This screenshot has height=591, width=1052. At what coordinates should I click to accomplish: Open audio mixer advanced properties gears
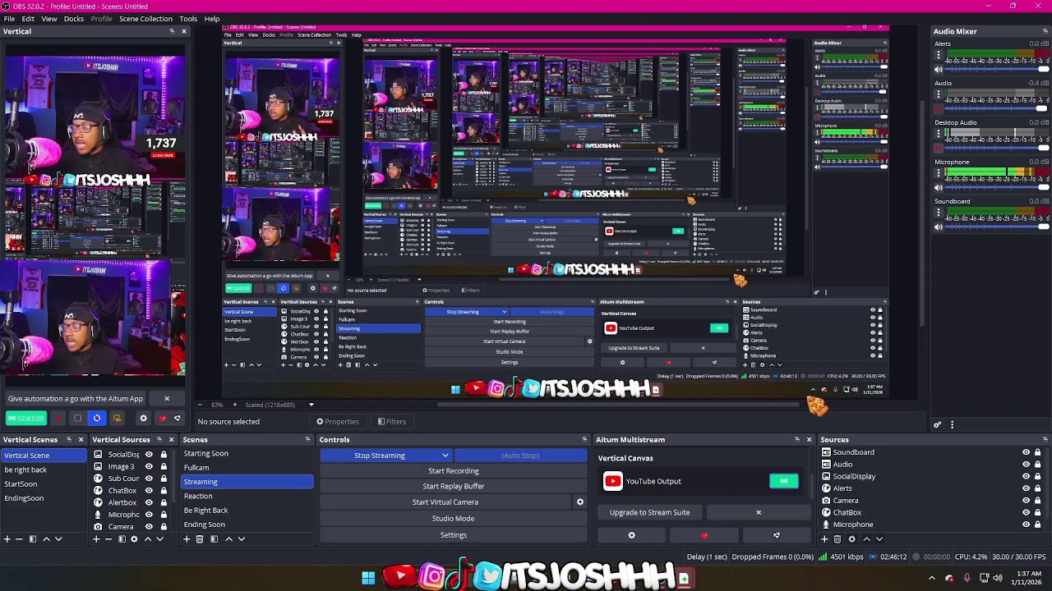(937, 424)
